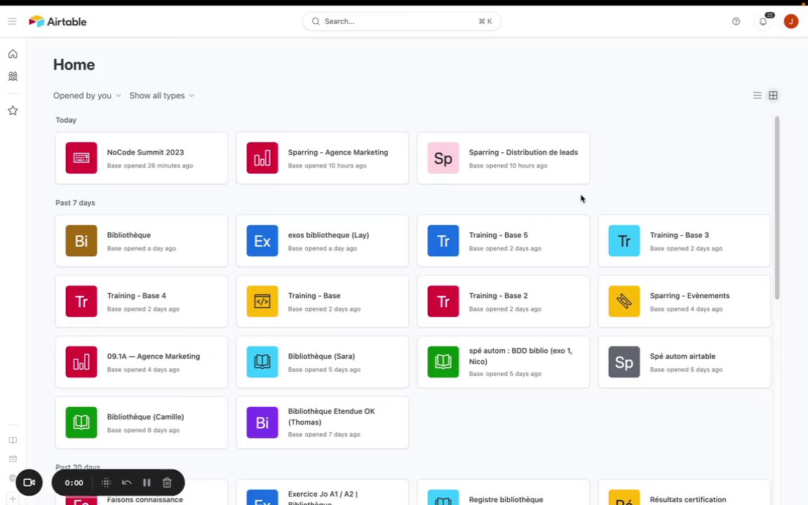Click Bibliothèque Etendue OK (Thomas) title

click(x=331, y=417)
